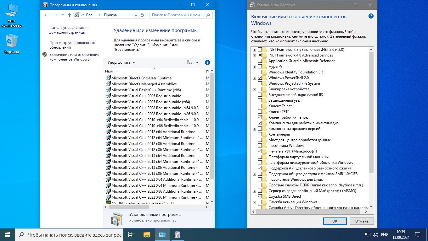Open the Windows Start menu
The height and width of the screenshot is (241, 428).
pyautogui.click(x=8, y=234)
